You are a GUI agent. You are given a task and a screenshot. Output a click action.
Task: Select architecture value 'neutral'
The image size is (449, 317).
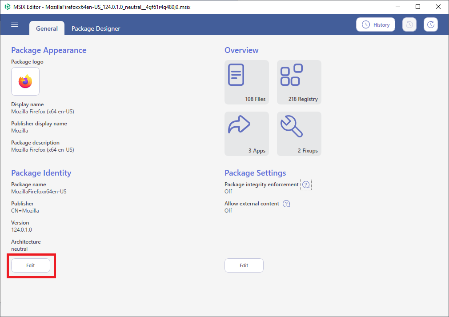pyautogui.click(x=20, y=249)
